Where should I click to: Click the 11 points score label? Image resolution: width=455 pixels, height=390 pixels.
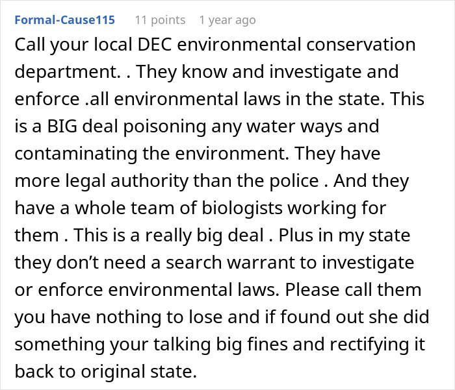160,20
